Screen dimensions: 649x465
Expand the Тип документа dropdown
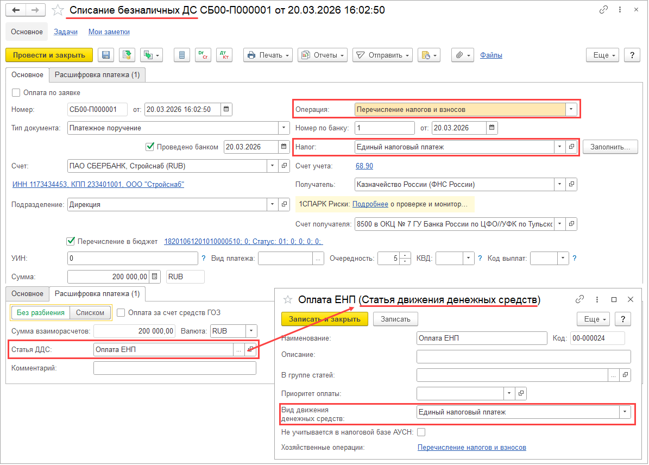point(283,128)
